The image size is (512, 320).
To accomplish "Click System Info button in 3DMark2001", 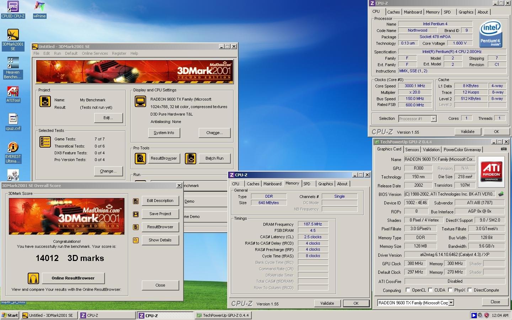I will click(164, 133).
